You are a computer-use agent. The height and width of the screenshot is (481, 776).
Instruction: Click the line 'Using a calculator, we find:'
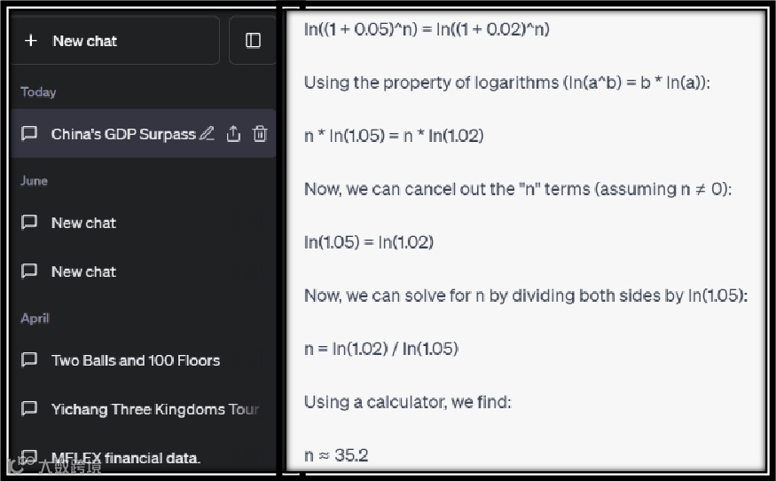pyautogui.click(x=407, y=402)
